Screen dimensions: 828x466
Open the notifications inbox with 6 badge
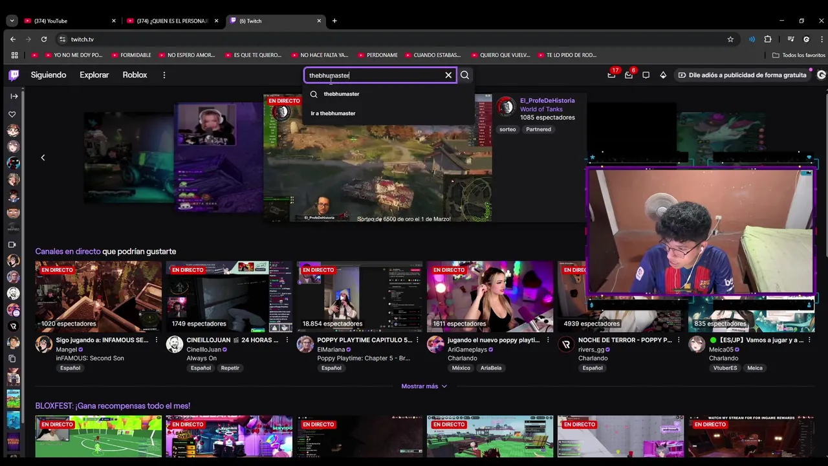pos(629,75)
